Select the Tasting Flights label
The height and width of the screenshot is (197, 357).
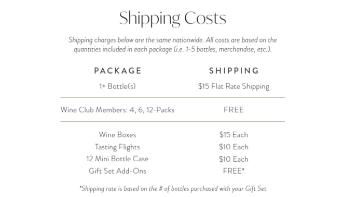click(x=117, y=147)
